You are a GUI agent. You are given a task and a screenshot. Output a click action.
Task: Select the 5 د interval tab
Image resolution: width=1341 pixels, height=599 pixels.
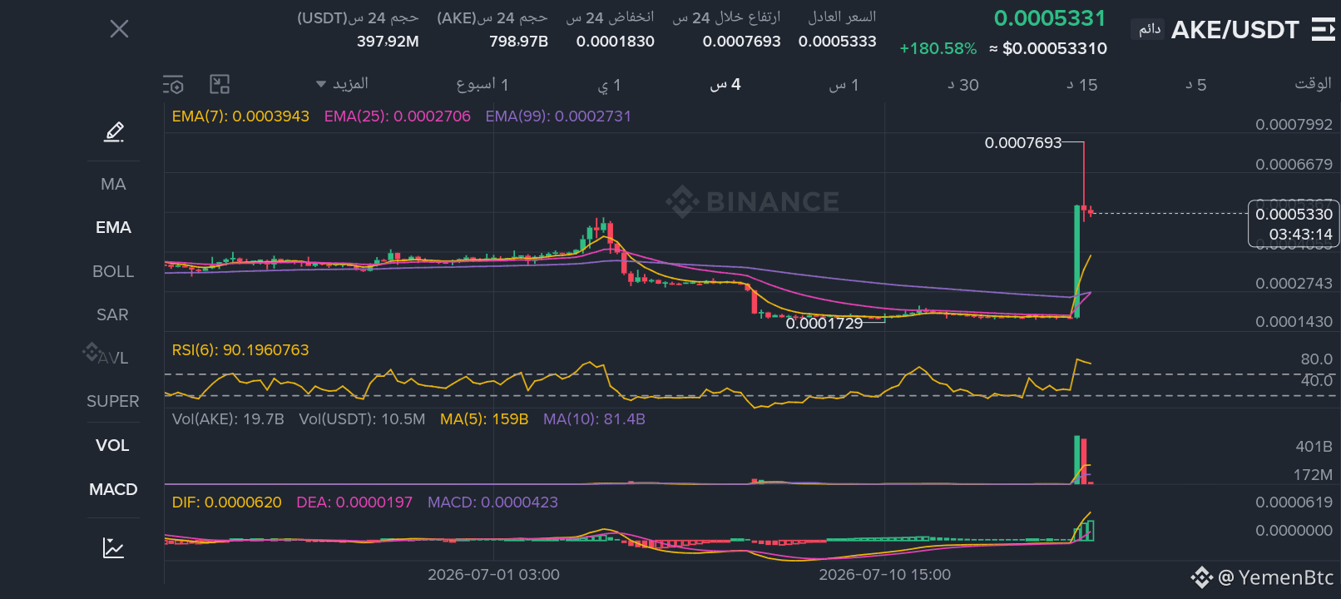point(1196,85)
